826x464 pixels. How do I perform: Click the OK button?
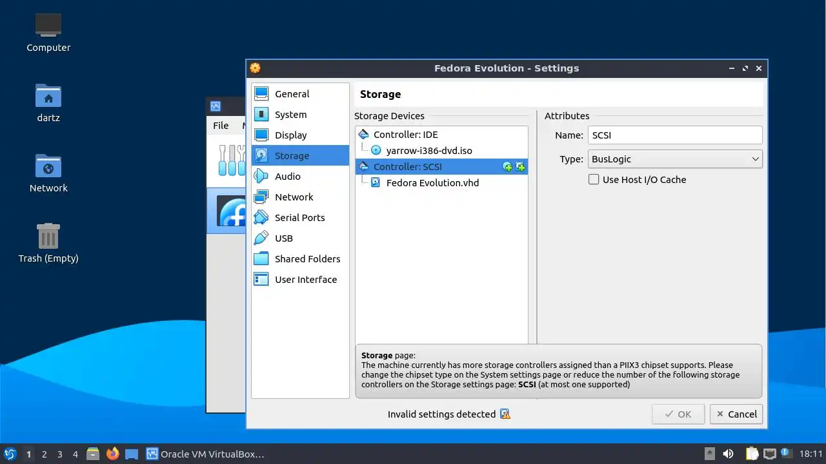tap(678, 414)
